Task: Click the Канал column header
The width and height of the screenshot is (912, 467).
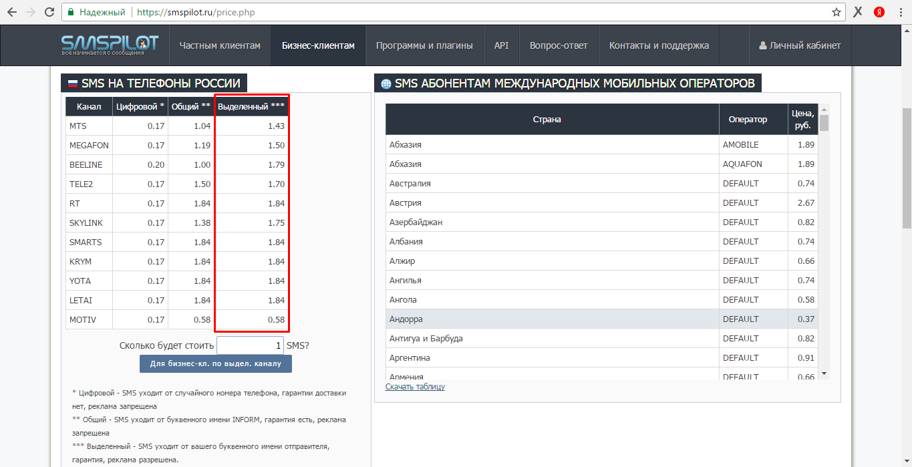Action: click(89, 106)
